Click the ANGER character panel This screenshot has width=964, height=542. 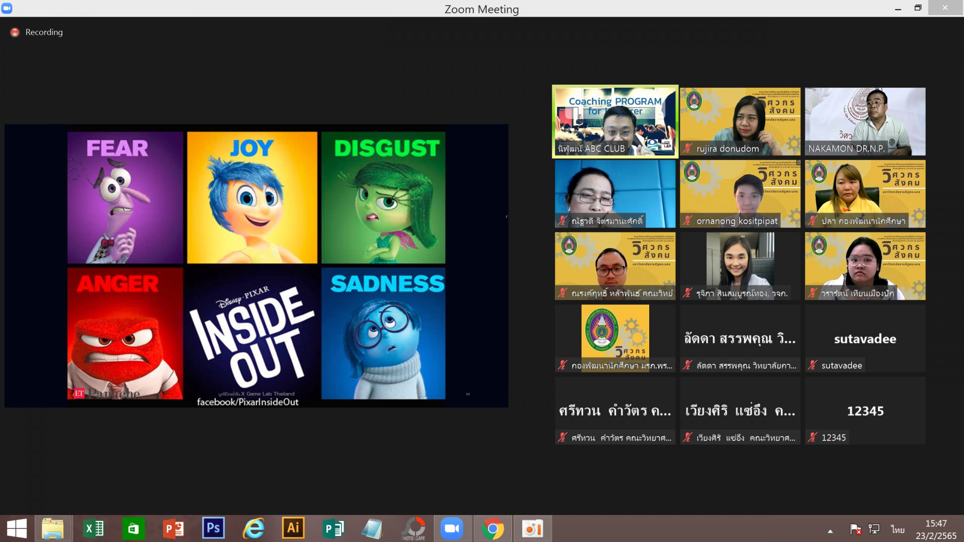pyautogui.click(x=125, y=333)
